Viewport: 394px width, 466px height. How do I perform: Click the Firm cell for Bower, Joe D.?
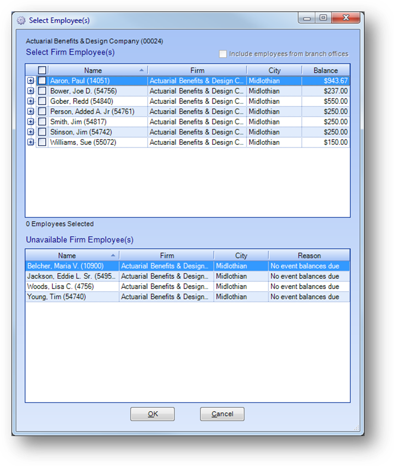(x=197, y=91)
